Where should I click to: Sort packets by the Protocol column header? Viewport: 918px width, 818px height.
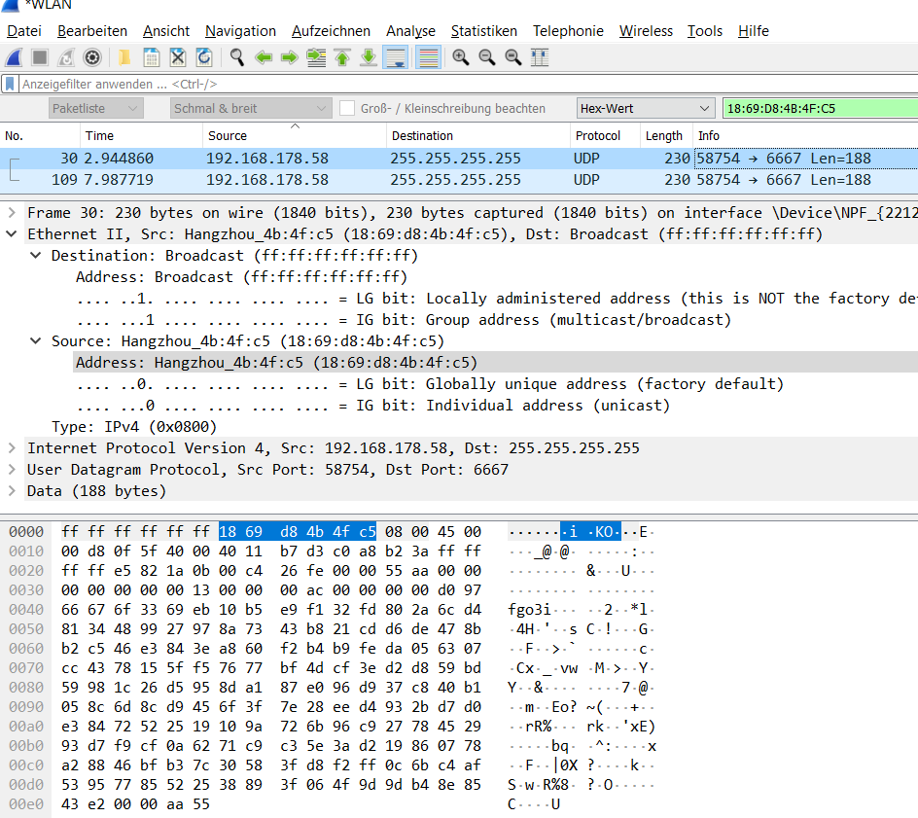(x=597, y=135)
